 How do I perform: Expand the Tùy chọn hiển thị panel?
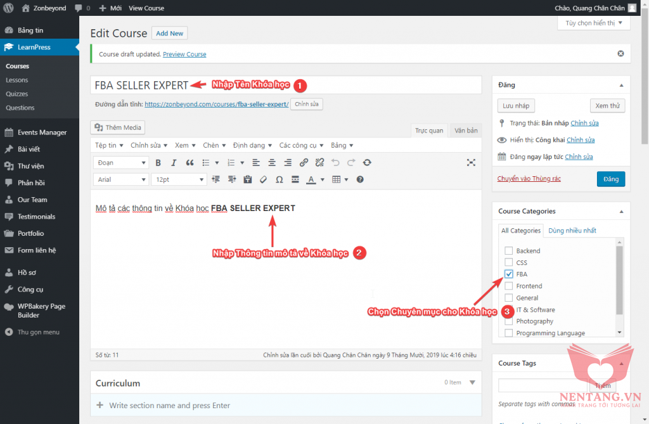pyautogui.click(x=594, y=23)
